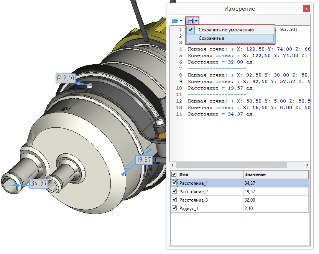Collapse the save dropdown arrow next to the floppy disk
This screenshot has height=254, width=319.
tap(196, 21)
